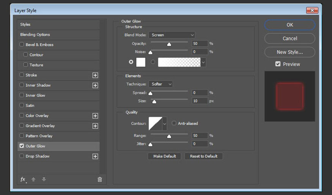Uncheck the Outer Glow checkbox
332x195 pixels.
(22, 146)
